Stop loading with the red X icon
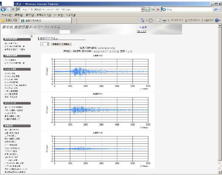This screenshot has width=222, height=175. coord(158,10)
